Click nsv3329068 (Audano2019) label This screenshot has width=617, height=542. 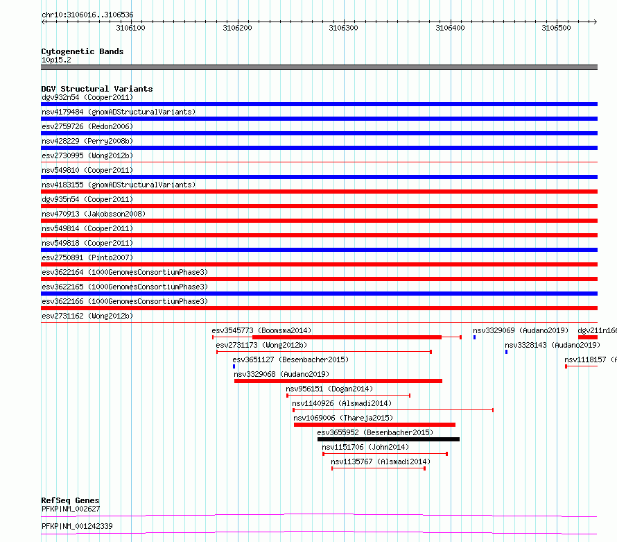click(x=281, y=374)
